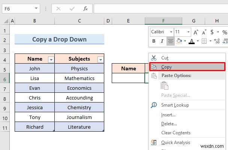Image resolution: width=228 pixels, height=150 pixels.
Task: Click the formula bar input field
Action: [x=161, y=9]
